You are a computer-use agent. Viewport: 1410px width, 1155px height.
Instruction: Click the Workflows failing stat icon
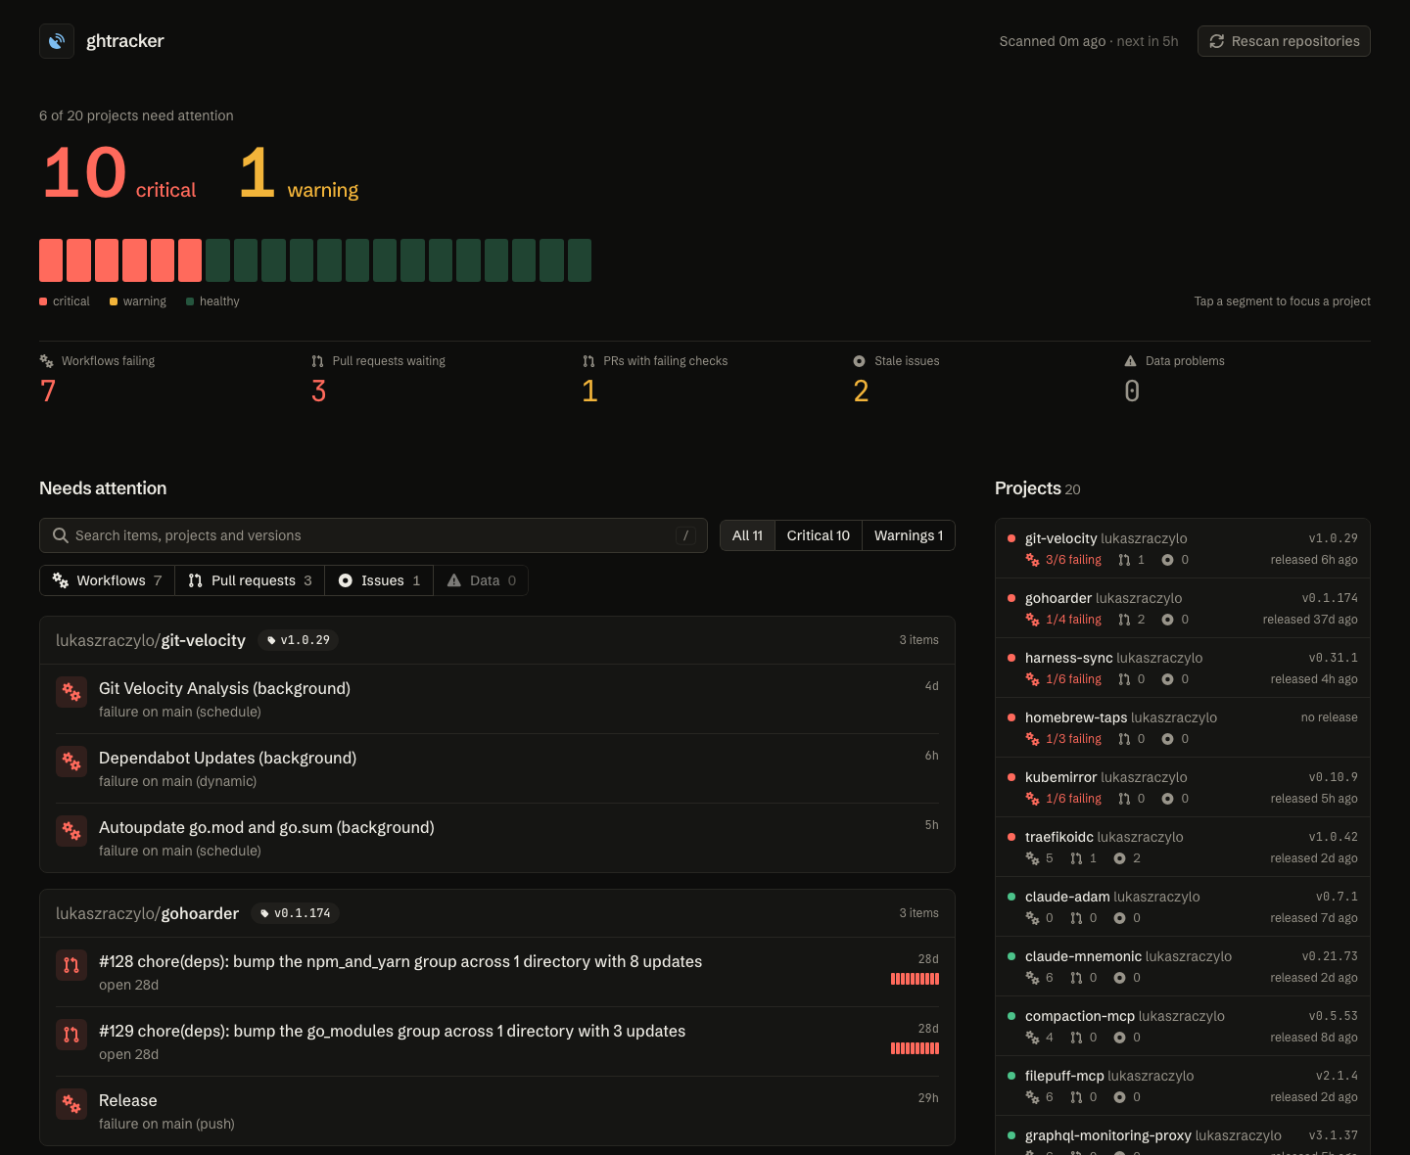point(46,361)
